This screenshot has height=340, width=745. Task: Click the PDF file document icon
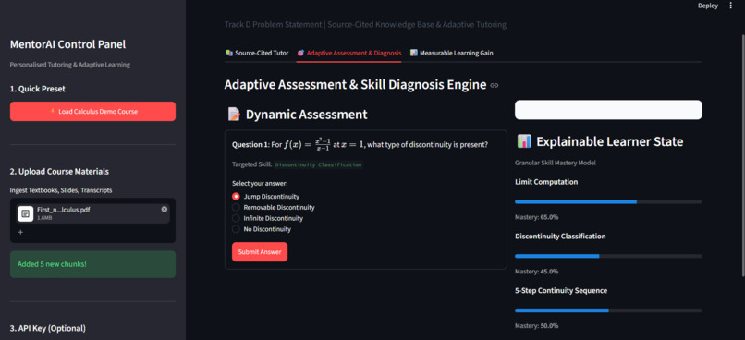click(x=26, y=213)
